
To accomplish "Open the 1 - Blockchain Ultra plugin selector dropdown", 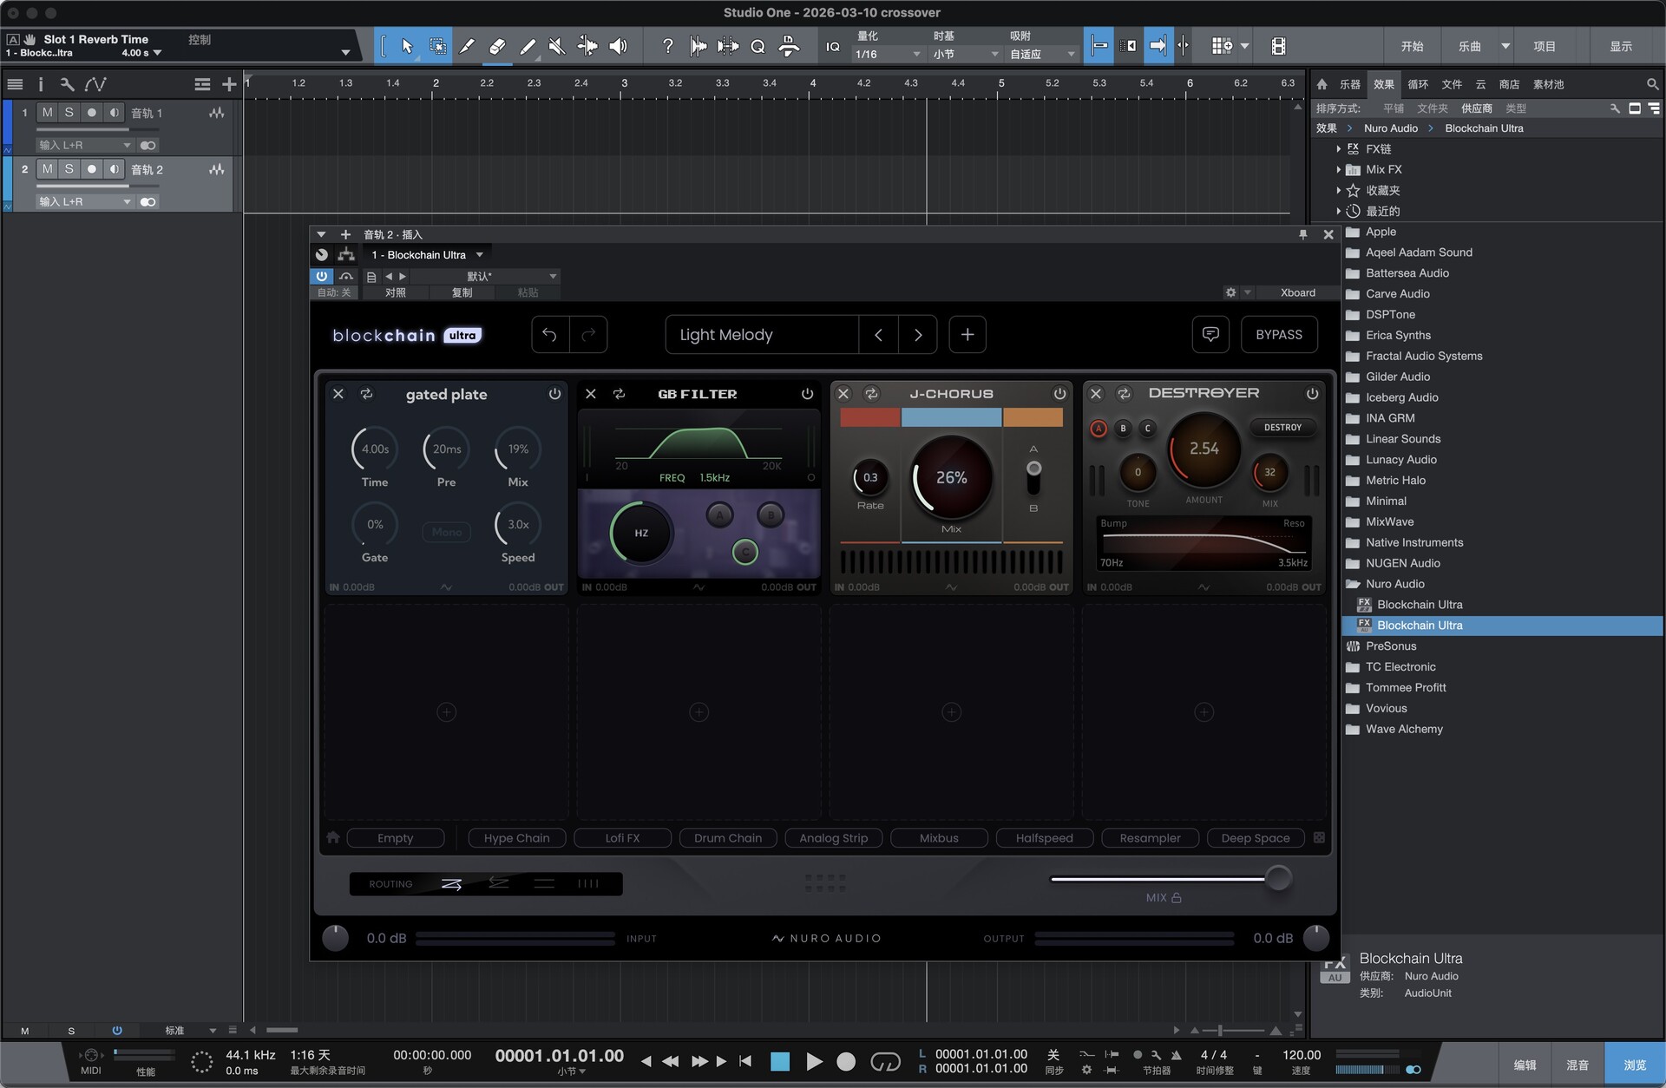I will pos(427,255).
